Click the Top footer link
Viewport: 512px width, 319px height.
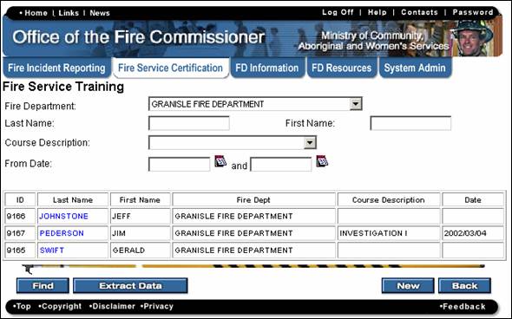point(23,306)
